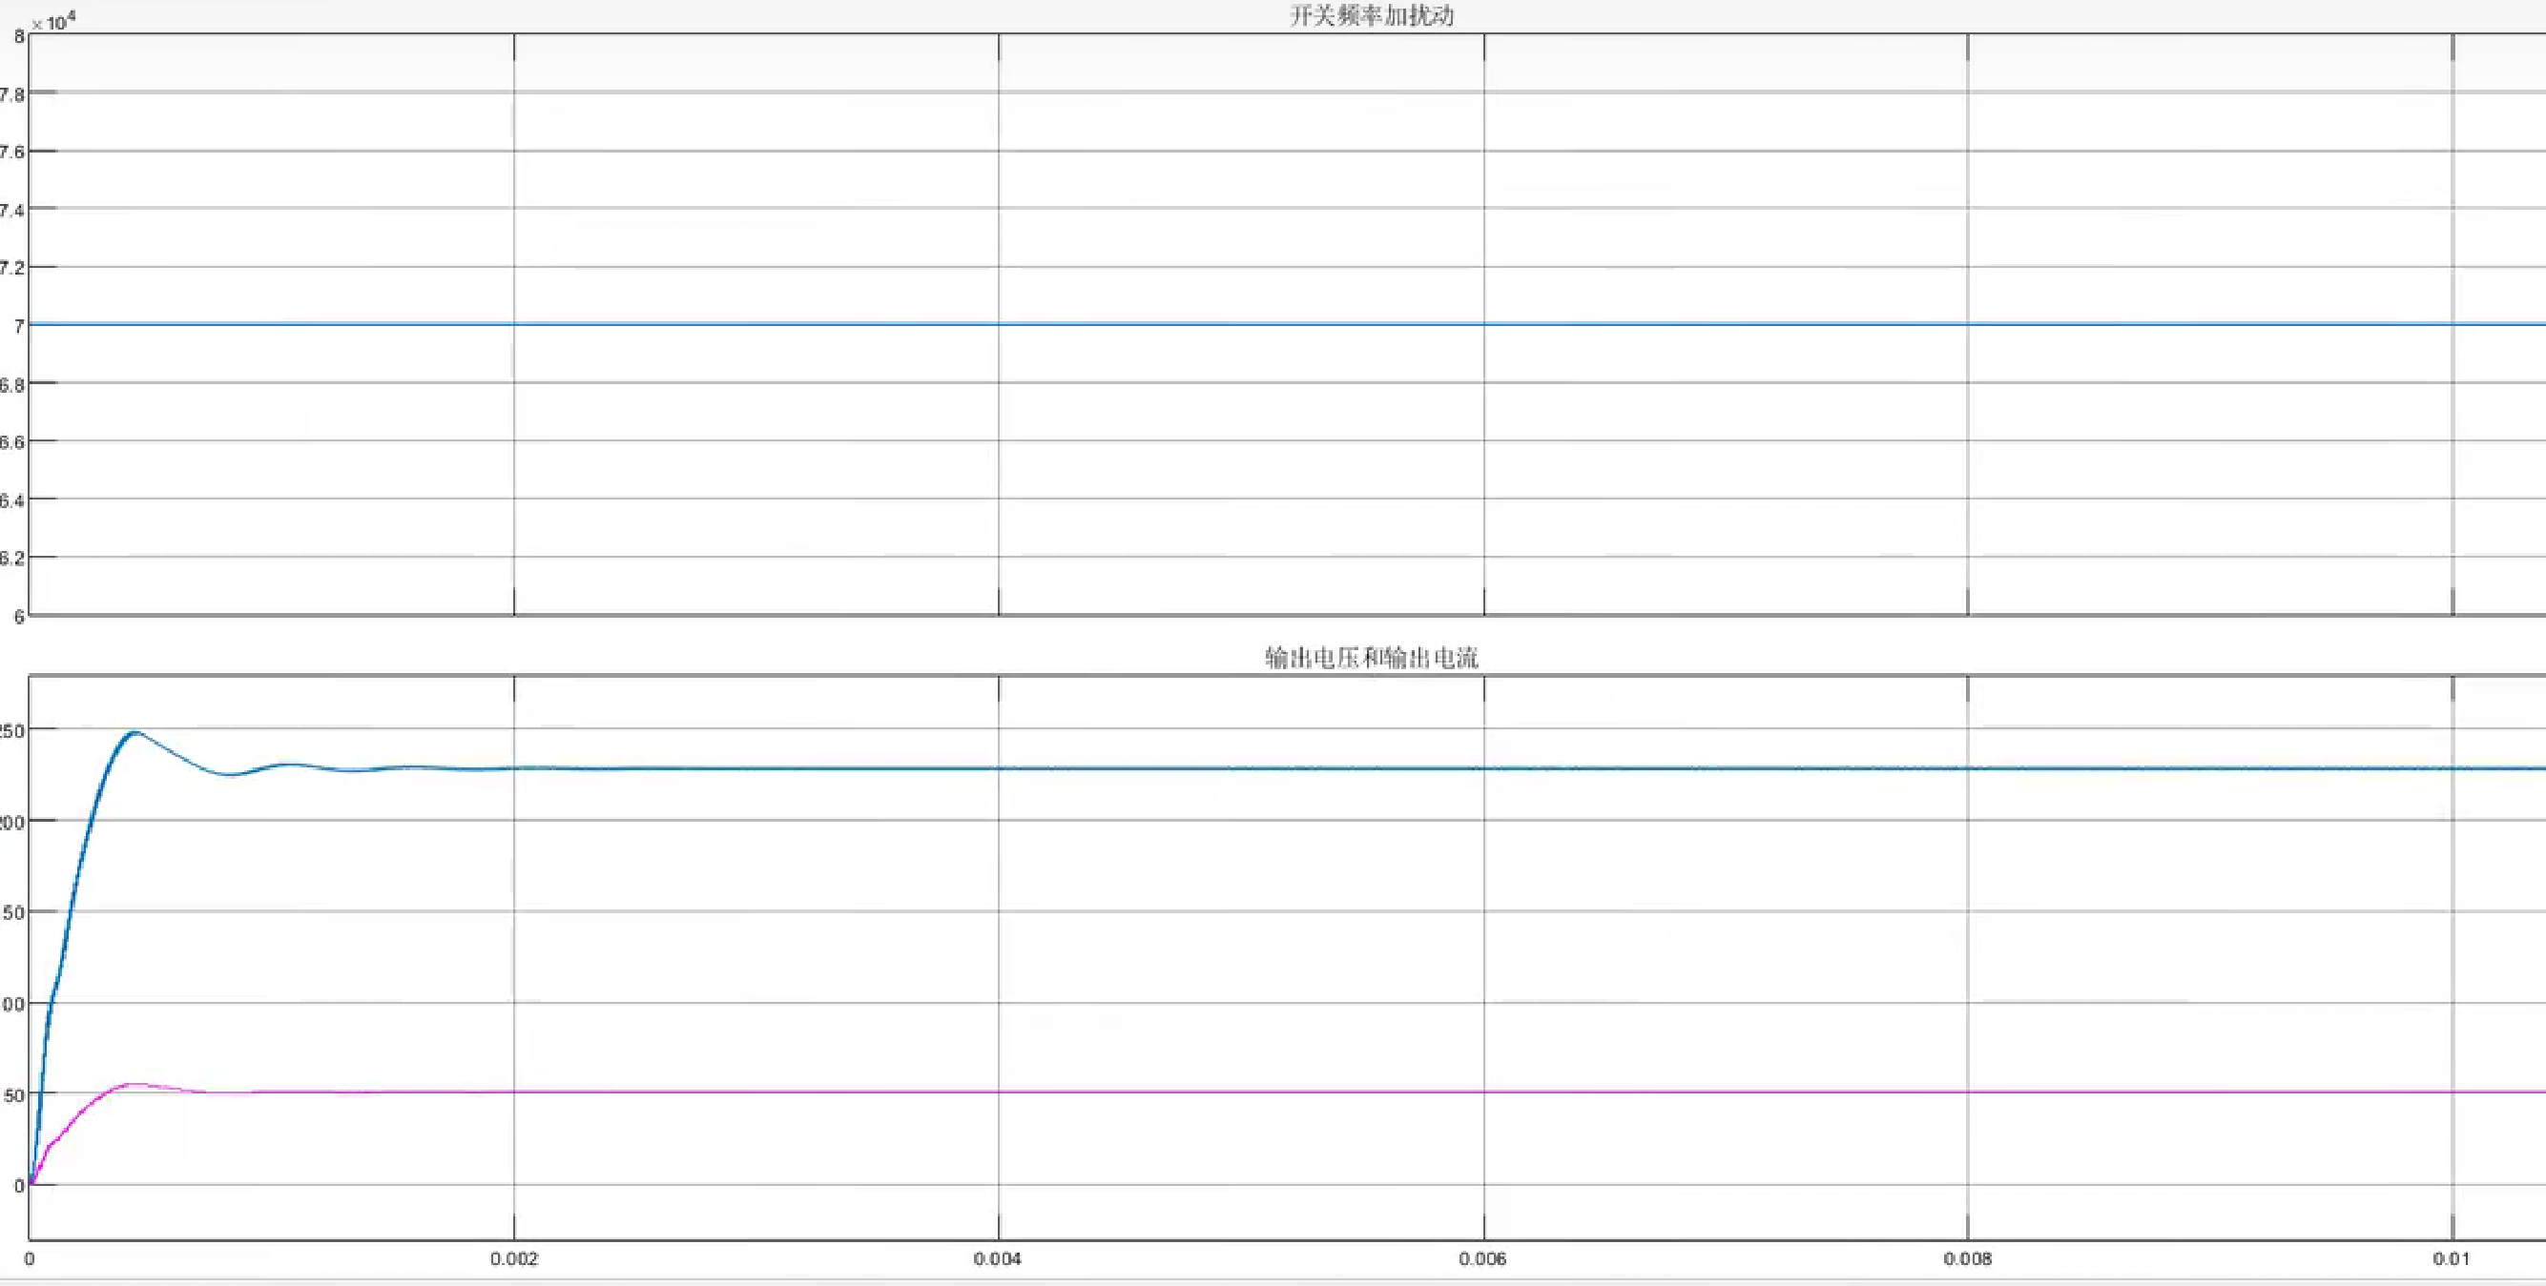This screenshot has height=1286, width=2546.
Task: Click the steady-state blue voltage trace in lower plot
Action: point(1235,768)
